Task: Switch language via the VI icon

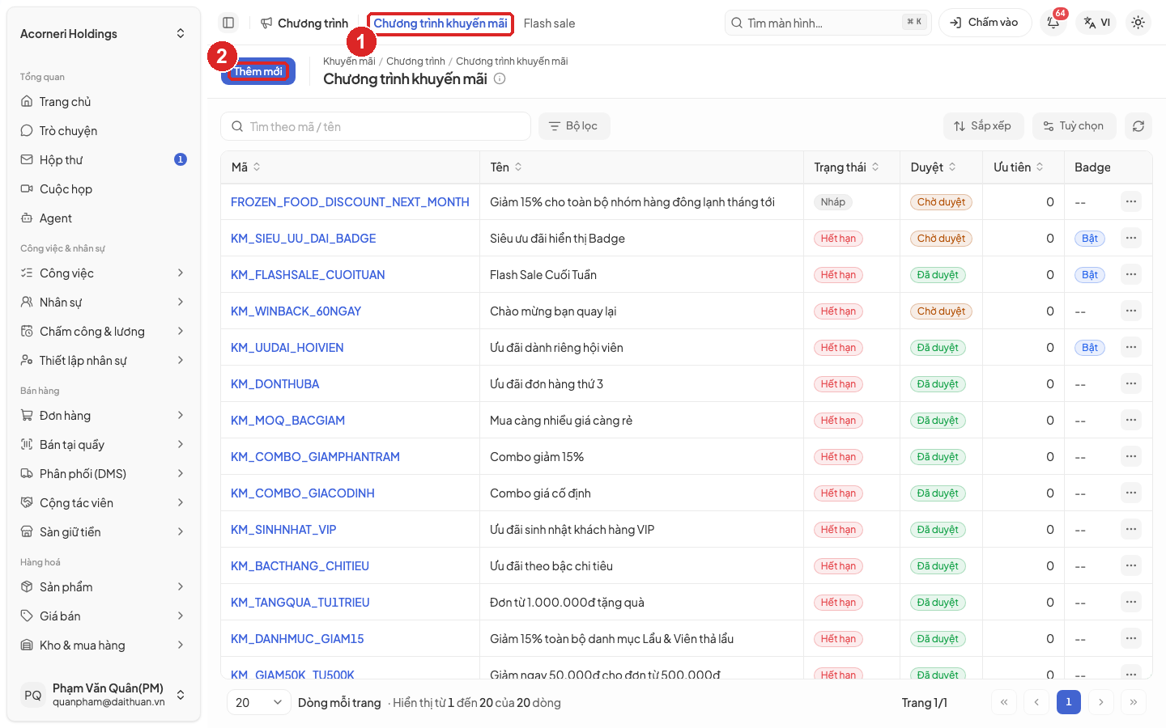Action: pos(1097,23)
